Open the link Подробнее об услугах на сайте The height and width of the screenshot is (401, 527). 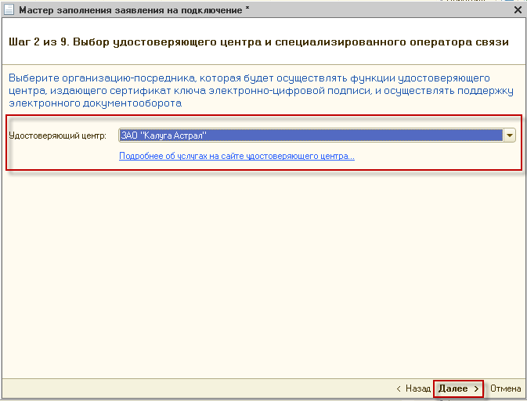236,156
